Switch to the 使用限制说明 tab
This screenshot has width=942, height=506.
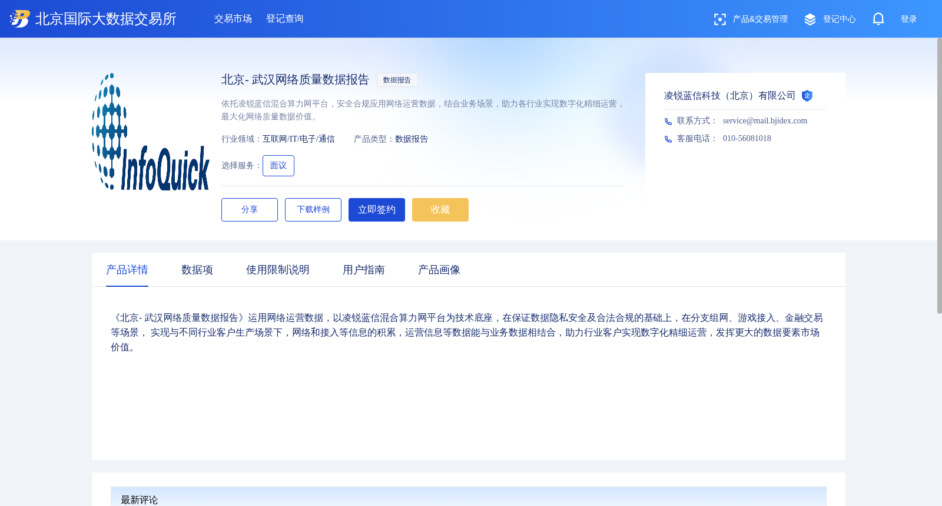[x=278, y=270]
